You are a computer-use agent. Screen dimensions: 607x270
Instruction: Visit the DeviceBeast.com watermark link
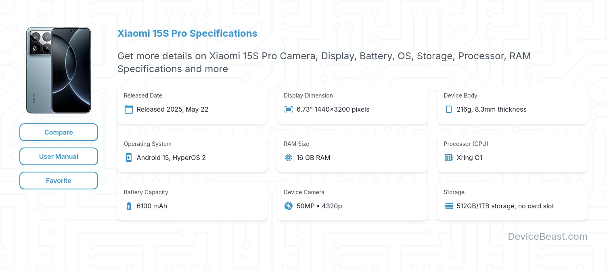point(548,237)
